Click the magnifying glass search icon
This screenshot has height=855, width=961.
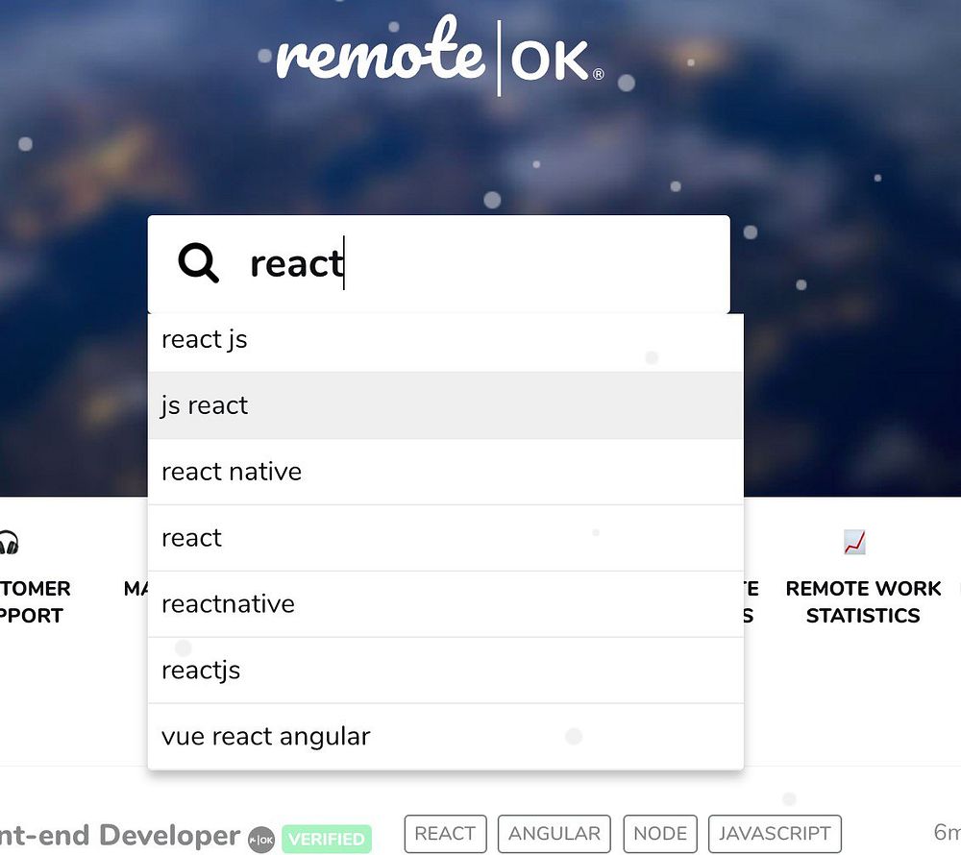tap(198, 263)
